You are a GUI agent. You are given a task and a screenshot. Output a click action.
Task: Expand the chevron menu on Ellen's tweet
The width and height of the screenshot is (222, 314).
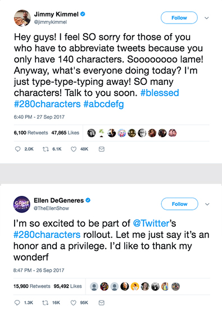point(207,204)
